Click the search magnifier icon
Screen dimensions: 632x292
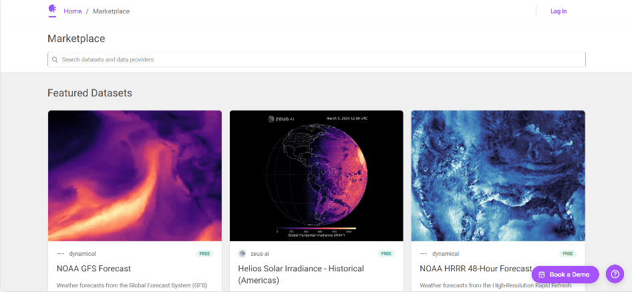(x=55, y=59)
